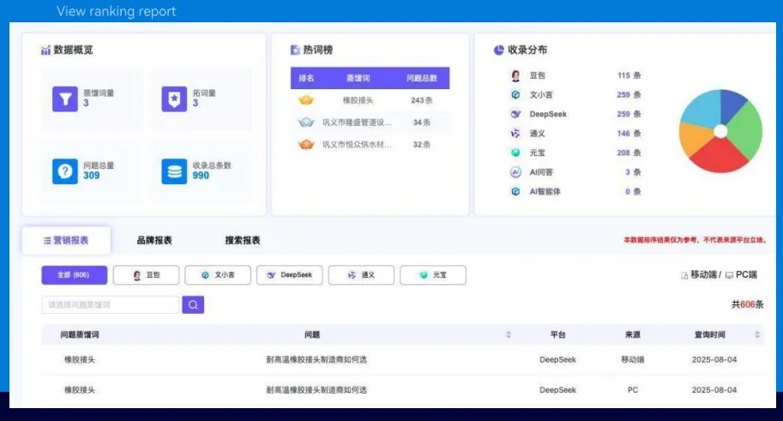Sort by the 查询时间 column arrows
783x421 pixels.
(x=757, y=334)
